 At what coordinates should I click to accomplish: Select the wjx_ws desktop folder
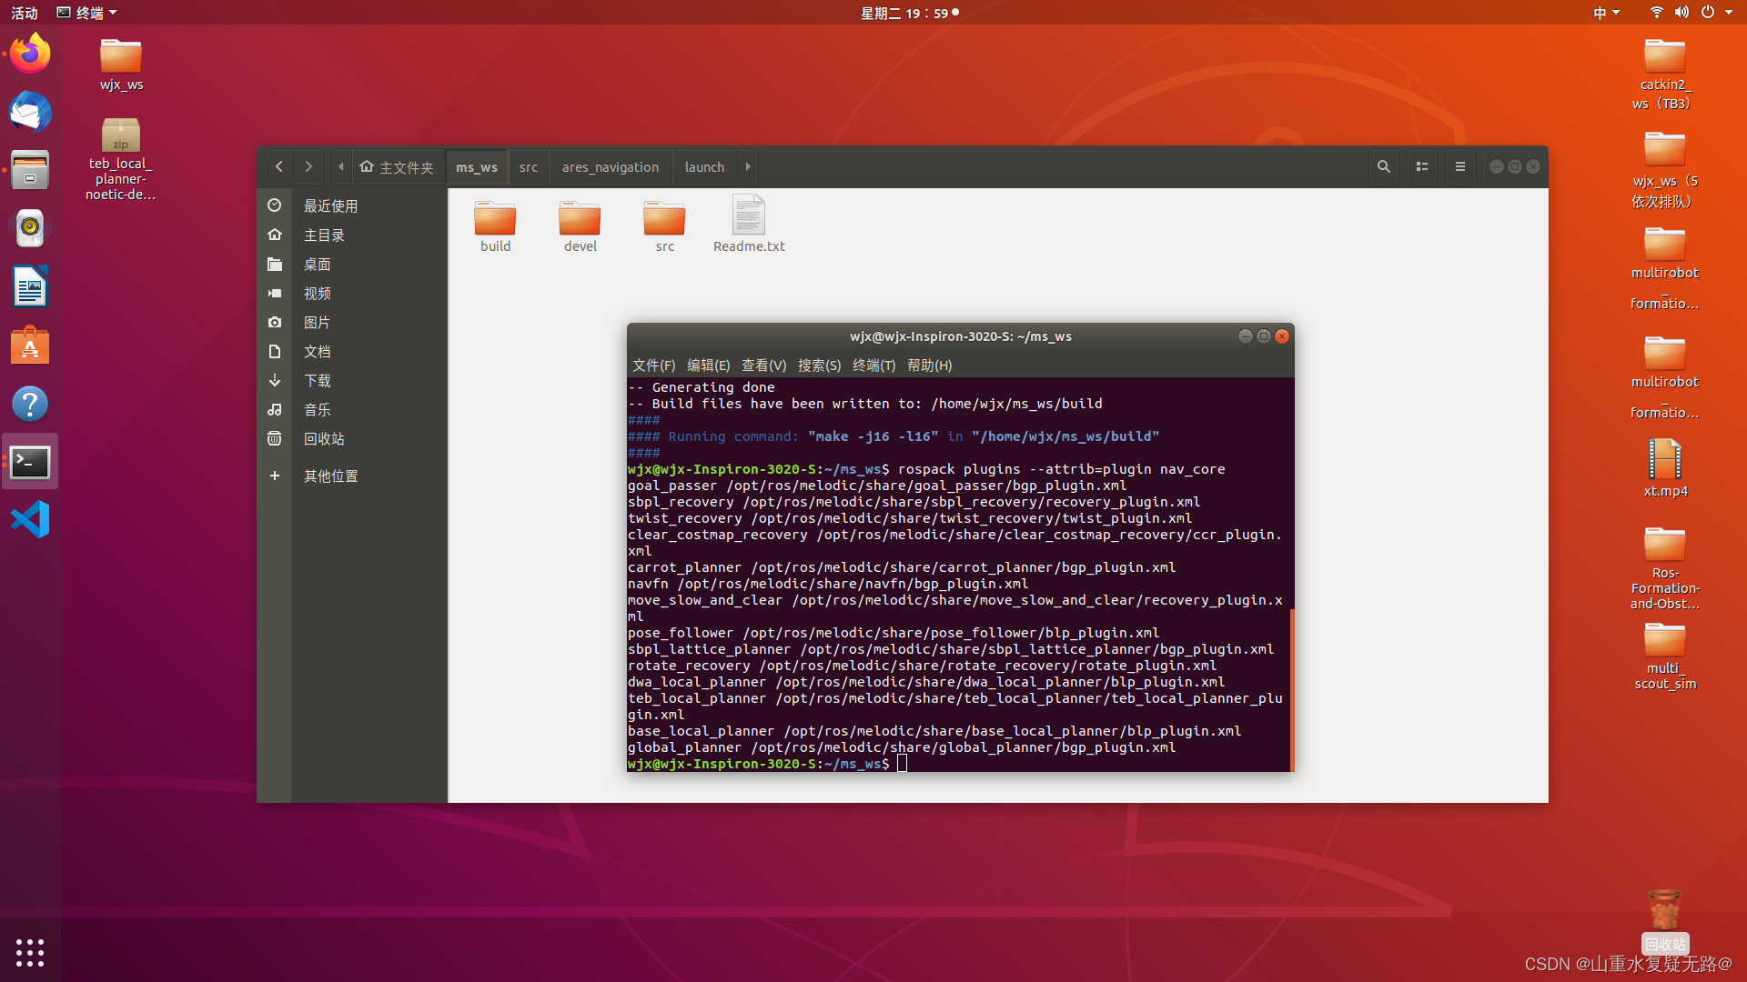tap(121, 65)
